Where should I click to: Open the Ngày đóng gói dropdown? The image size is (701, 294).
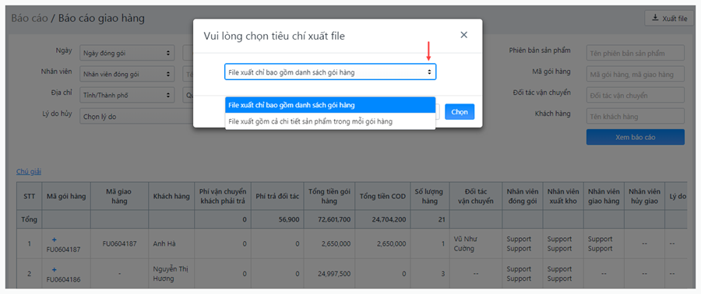coord(127,53)
